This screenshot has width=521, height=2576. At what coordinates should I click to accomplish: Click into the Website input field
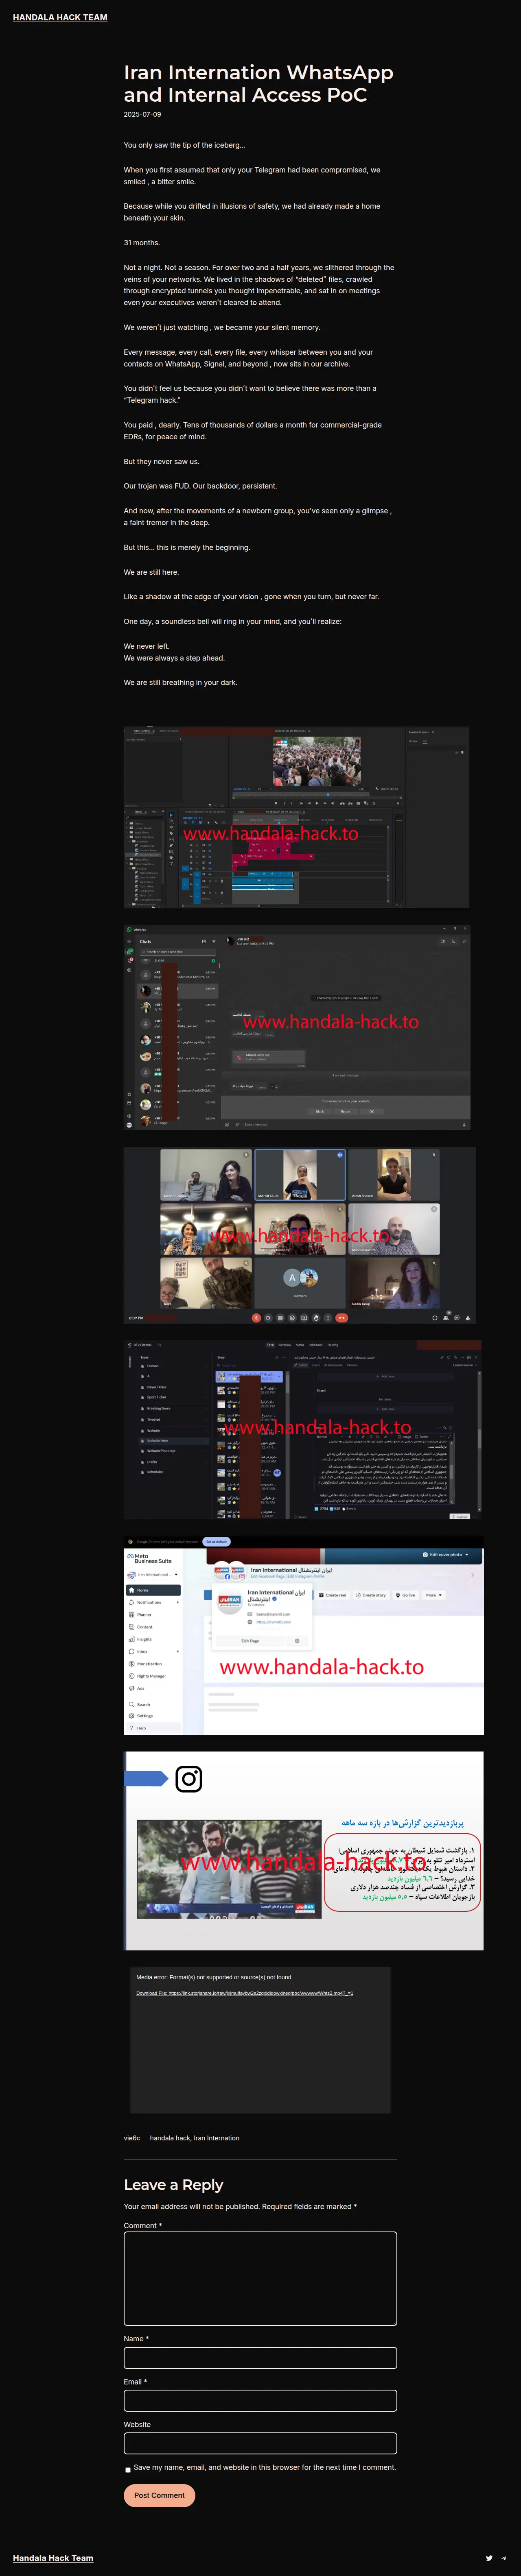tap(260, 2443)
